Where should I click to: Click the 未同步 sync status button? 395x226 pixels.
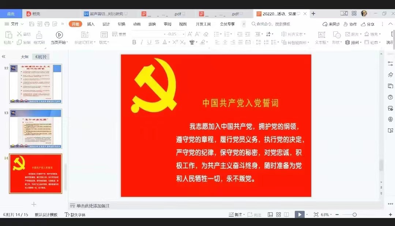point(331,24)
